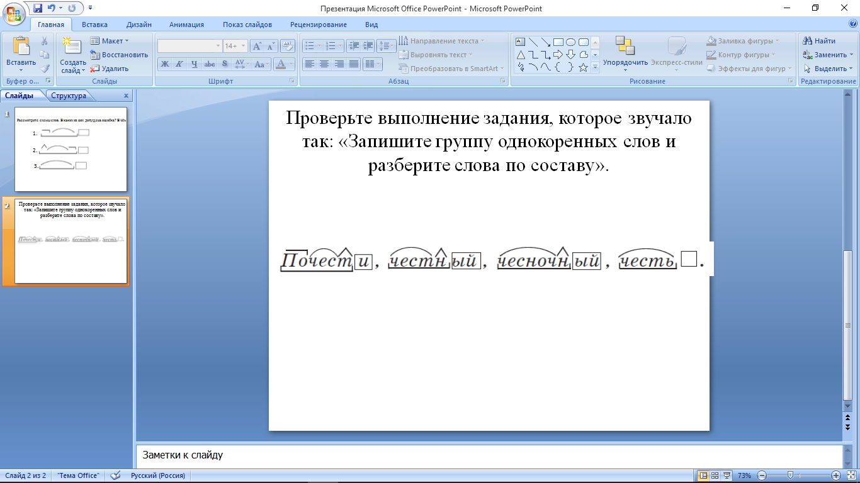The image size is (860, 483).
Task: Click the Русский (Россия) language indicator
Action: pyautogui.click(x=158, y=475)
